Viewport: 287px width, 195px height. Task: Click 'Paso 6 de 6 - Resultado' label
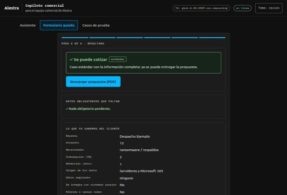coord(83,43)
